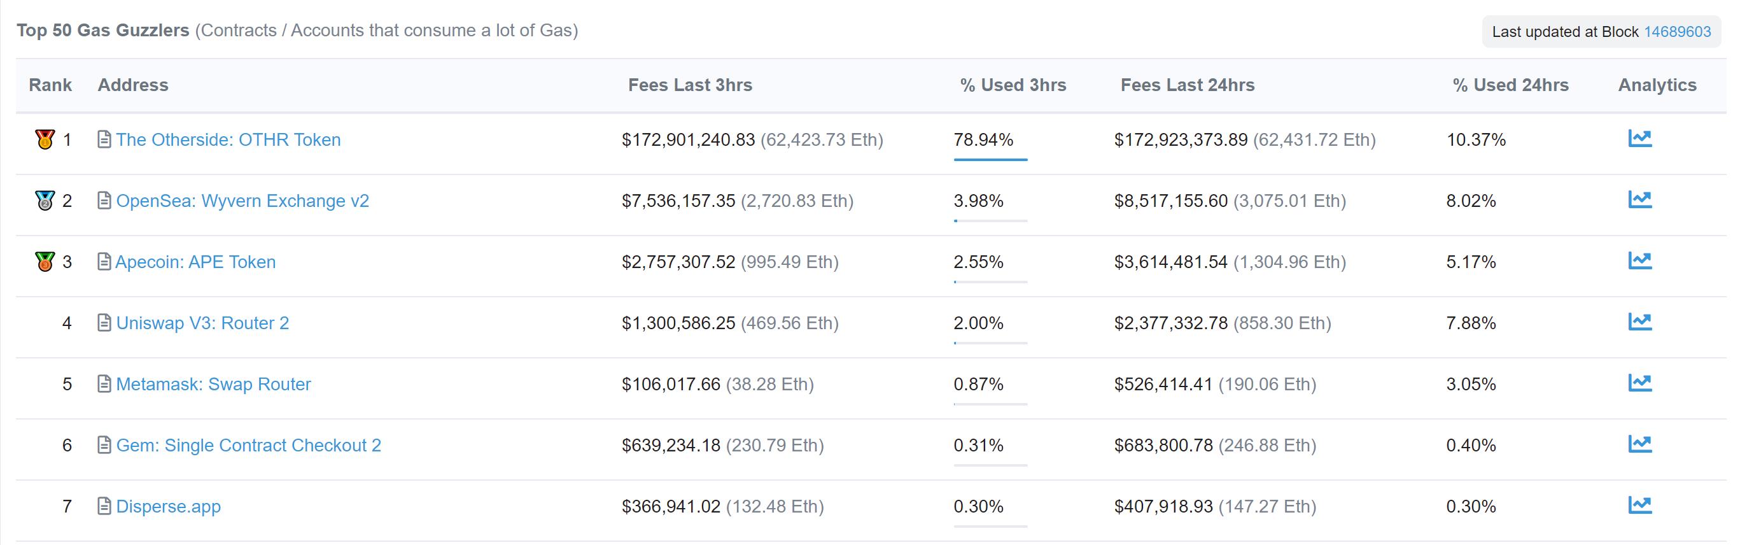Open block 14689603 link
The image size is (1740, 545).
click(1676, 32)
